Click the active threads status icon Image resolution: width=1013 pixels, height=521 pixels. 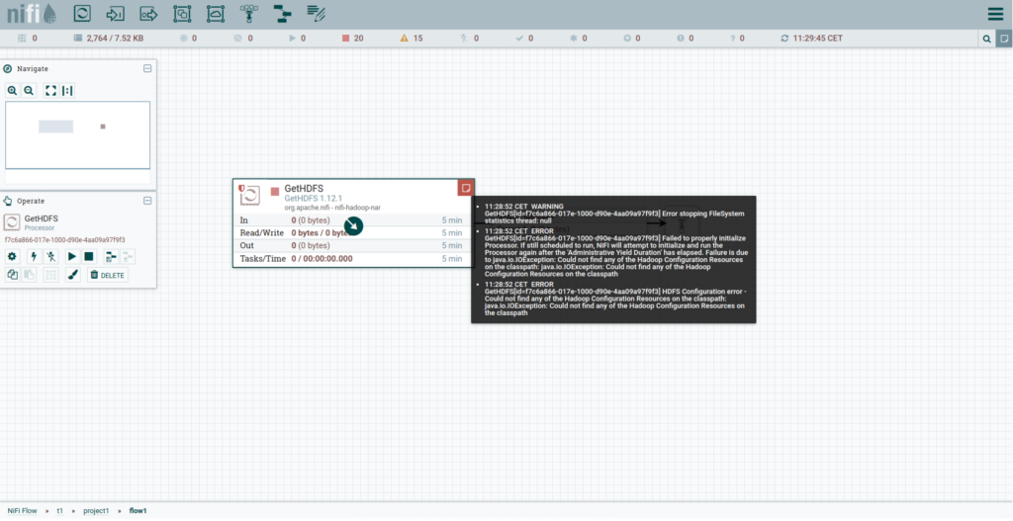coord(22,39)
